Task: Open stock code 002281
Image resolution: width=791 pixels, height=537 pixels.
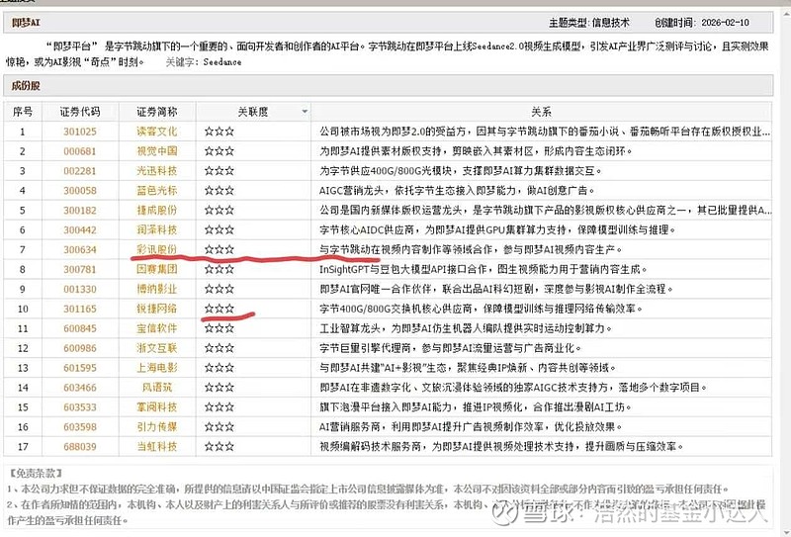Action: tap(80, 171)
